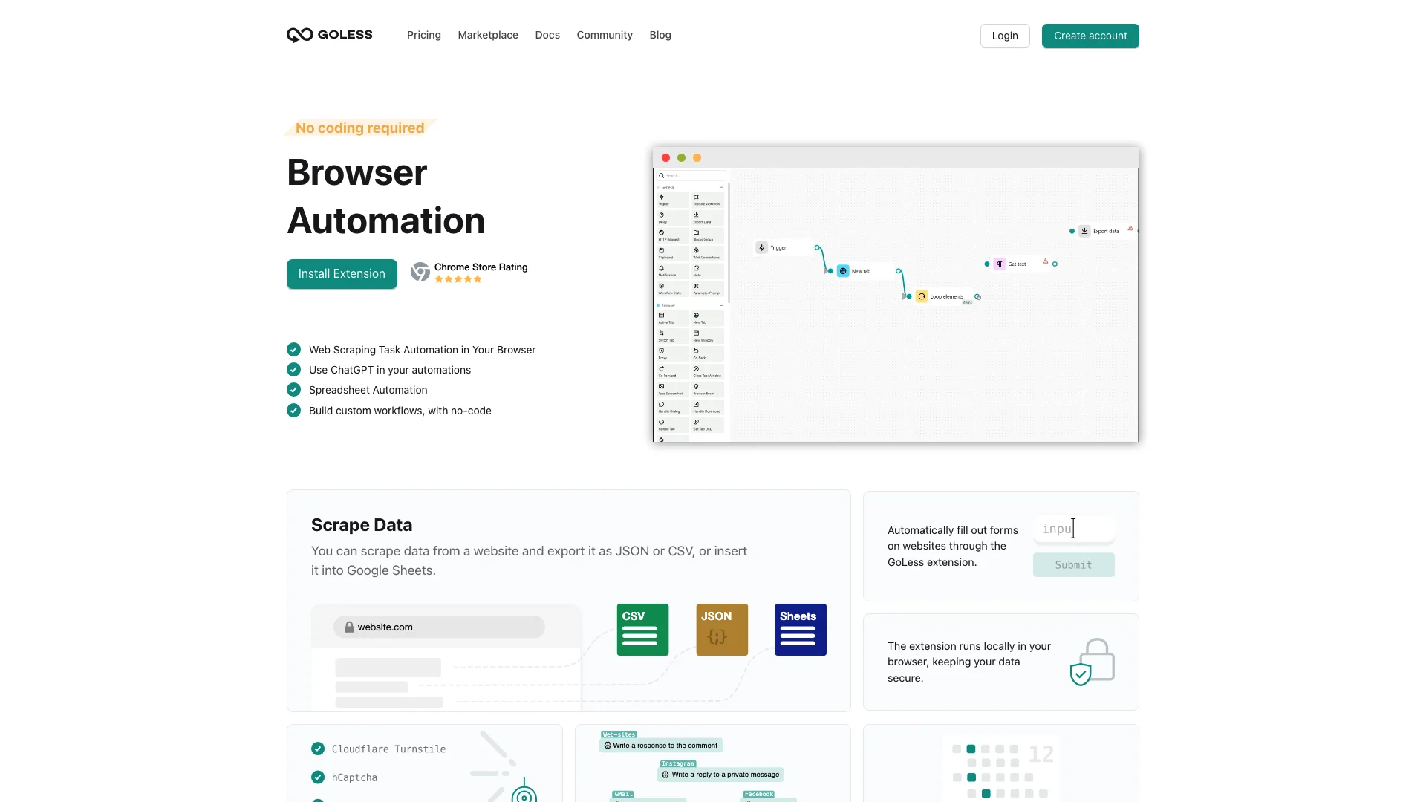Select the Clipboard block
The width and height of the screenshot is (1426, 802).
click(673, 253)
